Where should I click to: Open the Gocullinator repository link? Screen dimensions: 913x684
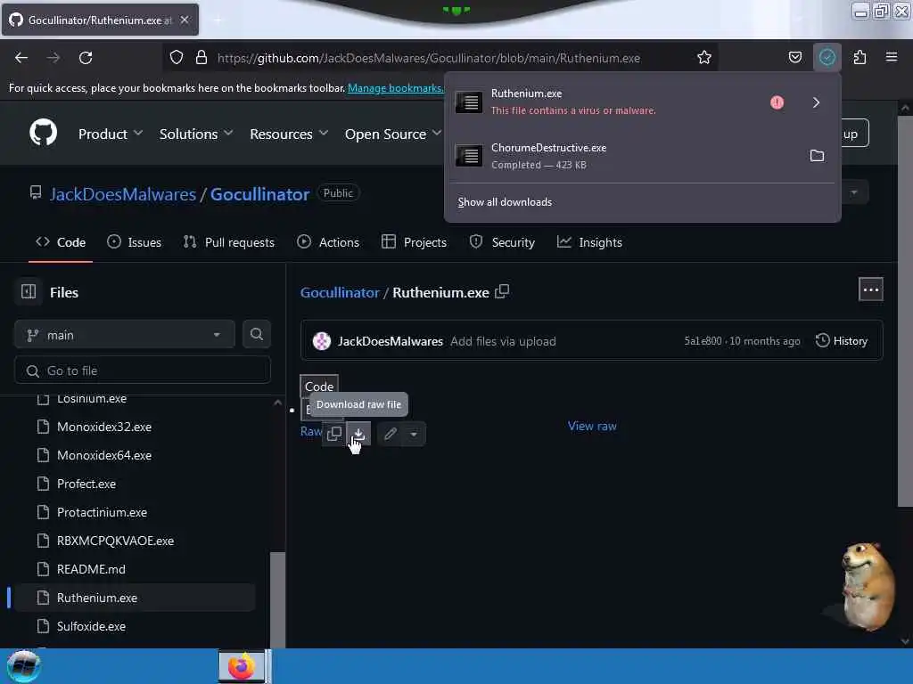tap(259, 194)
